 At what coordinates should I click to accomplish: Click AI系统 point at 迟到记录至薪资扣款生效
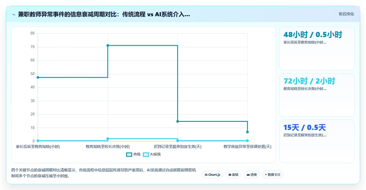(x=177, y=141)
